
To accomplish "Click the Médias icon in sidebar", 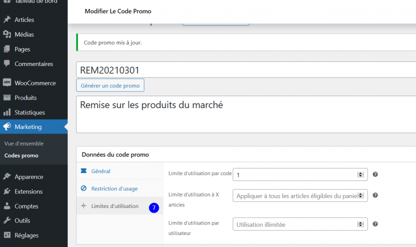I will 7,34.
